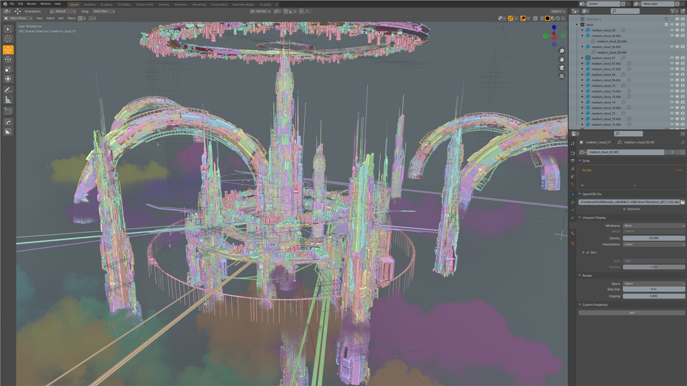Toggle exclude checkbox for cloud collection
Image resolution: width=687 pixels, height=386 pixels.
click(x=666, y=25)
